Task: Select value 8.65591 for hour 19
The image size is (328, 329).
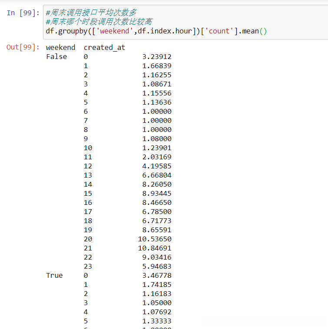Action: (x=157, y=230)
